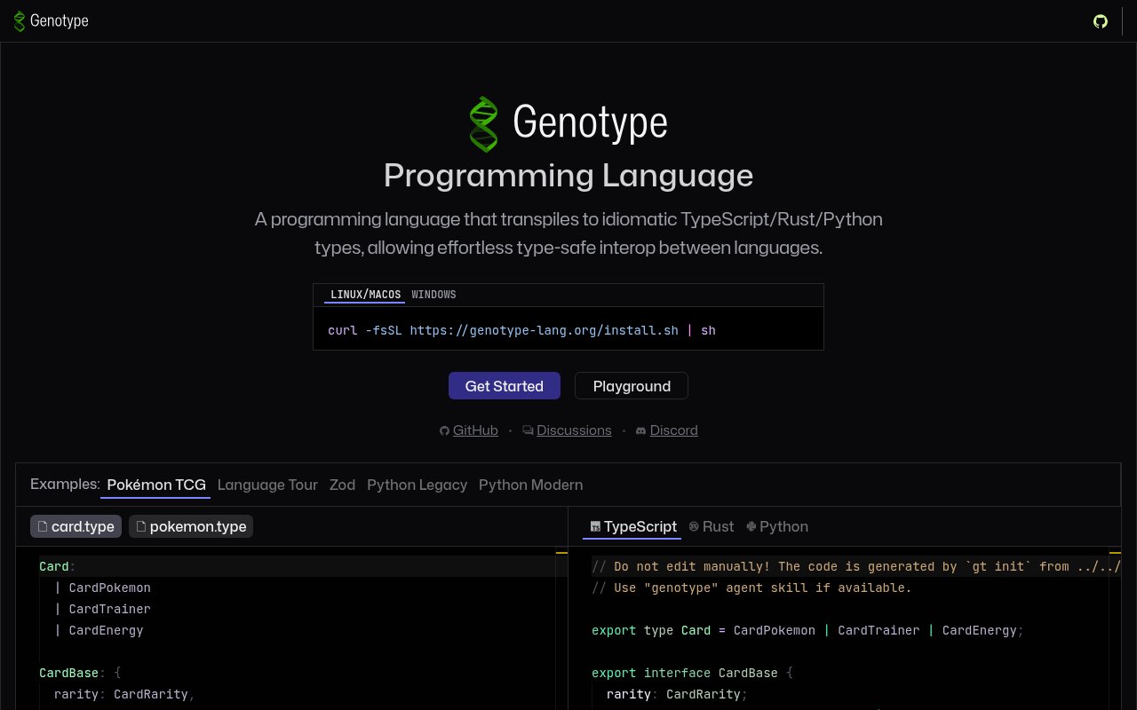Click the Genotype DNA logo in header
The image size is (1137, 710).
[x=20, y=21]
